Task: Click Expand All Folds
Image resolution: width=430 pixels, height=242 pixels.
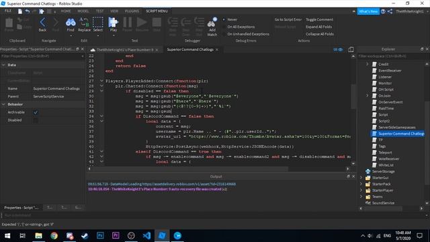Action: pyautogui.click(x=318, y=27)
